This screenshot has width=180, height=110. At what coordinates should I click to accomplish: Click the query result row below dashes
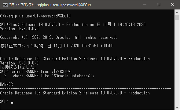point(75,93)
